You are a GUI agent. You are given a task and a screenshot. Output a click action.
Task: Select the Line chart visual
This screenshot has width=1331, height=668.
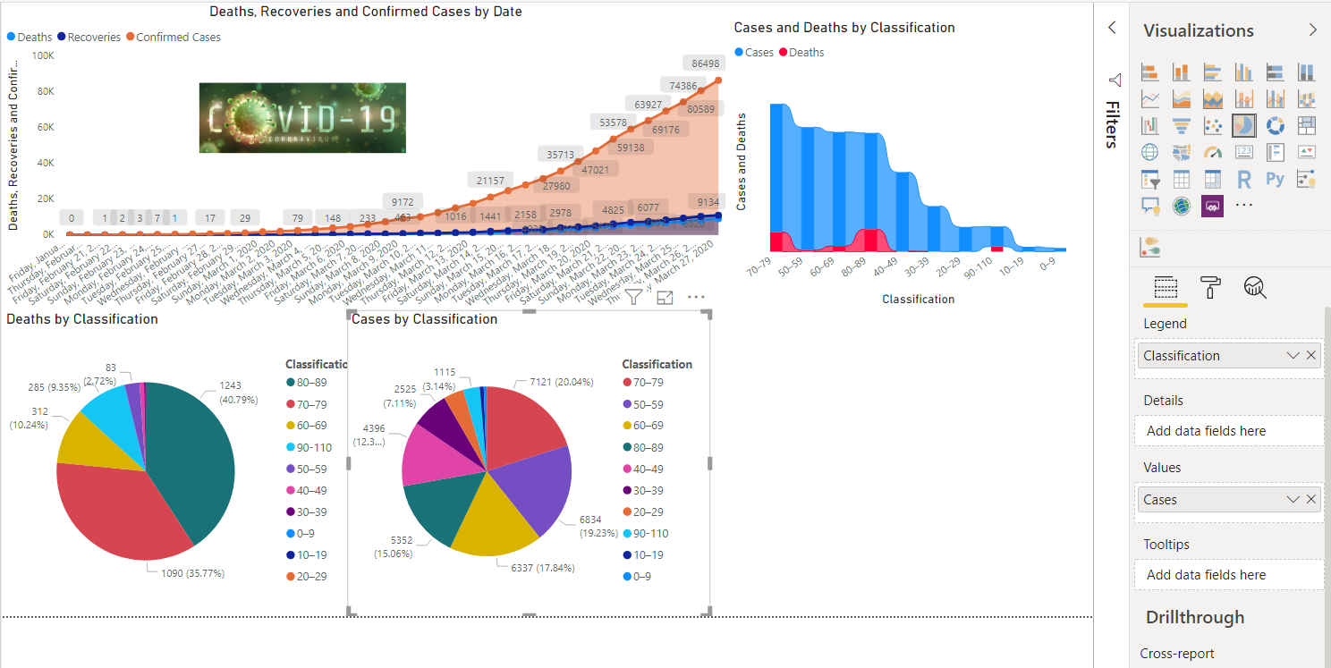coord(1150,99)
